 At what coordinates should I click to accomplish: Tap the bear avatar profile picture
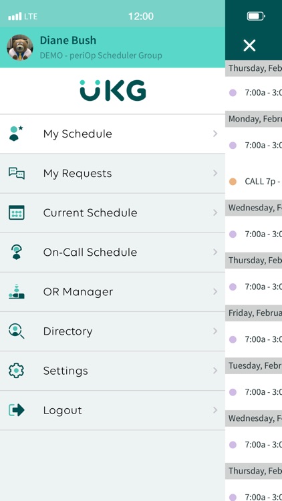(x=20, y=47)
